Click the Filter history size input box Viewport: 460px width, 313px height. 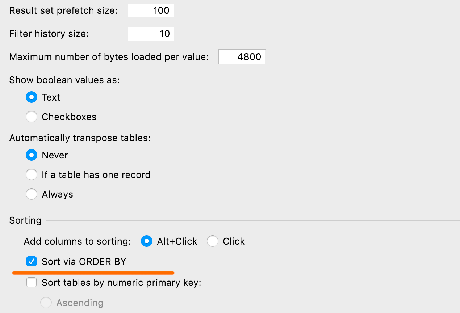151,34
